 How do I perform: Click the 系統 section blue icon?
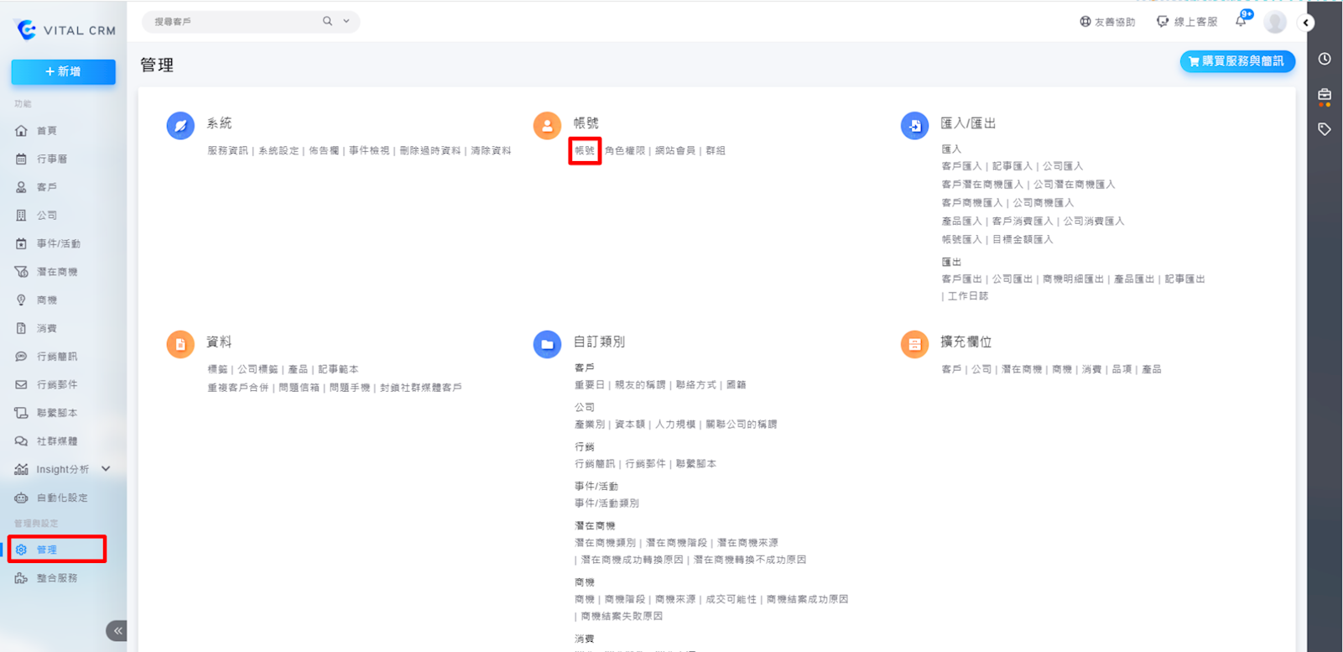(180, 126)
